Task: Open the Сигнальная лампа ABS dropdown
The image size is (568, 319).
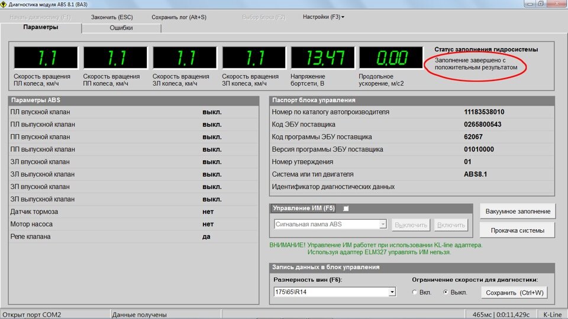Action: coord(330,224)
